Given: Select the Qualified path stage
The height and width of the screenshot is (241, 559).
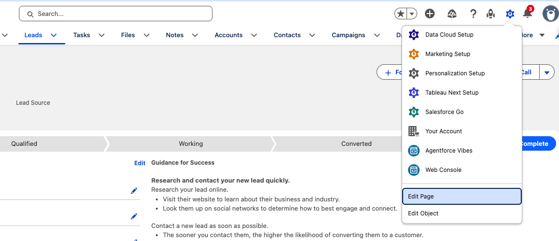Looking at the screenshot, I should [x=53, y=144].
